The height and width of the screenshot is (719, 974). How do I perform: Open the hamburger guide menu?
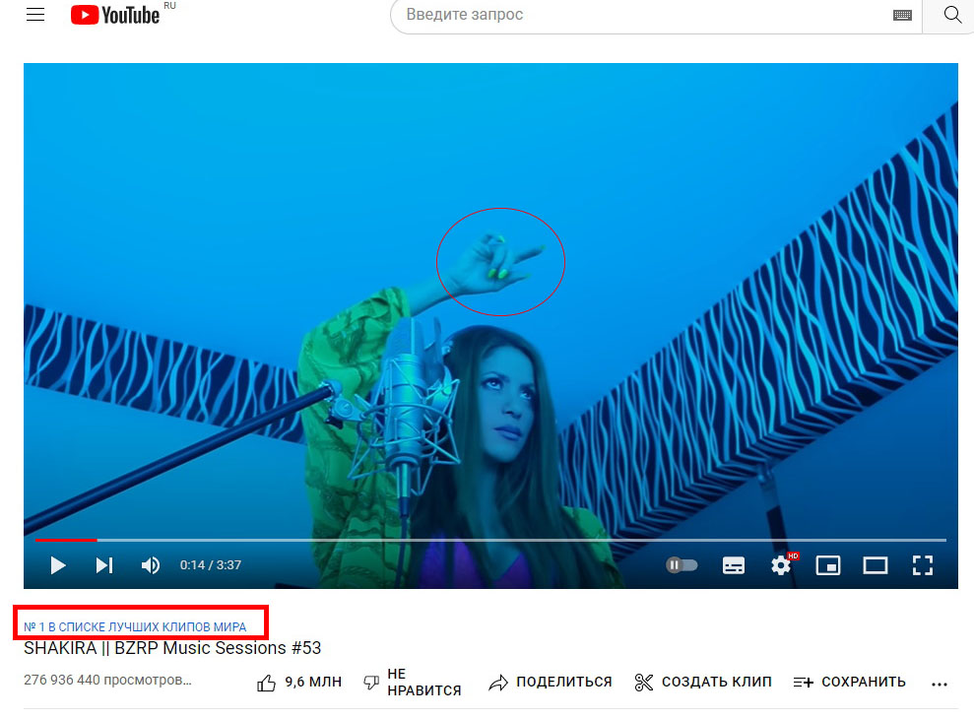point(35,15)
